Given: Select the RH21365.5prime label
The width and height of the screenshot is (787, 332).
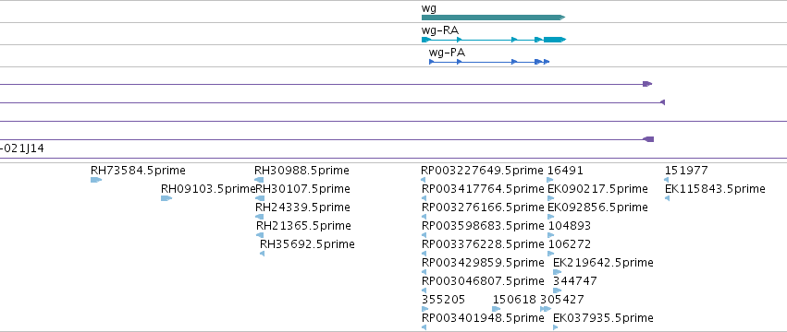Looking at the screenshot, I should (303, 225).
